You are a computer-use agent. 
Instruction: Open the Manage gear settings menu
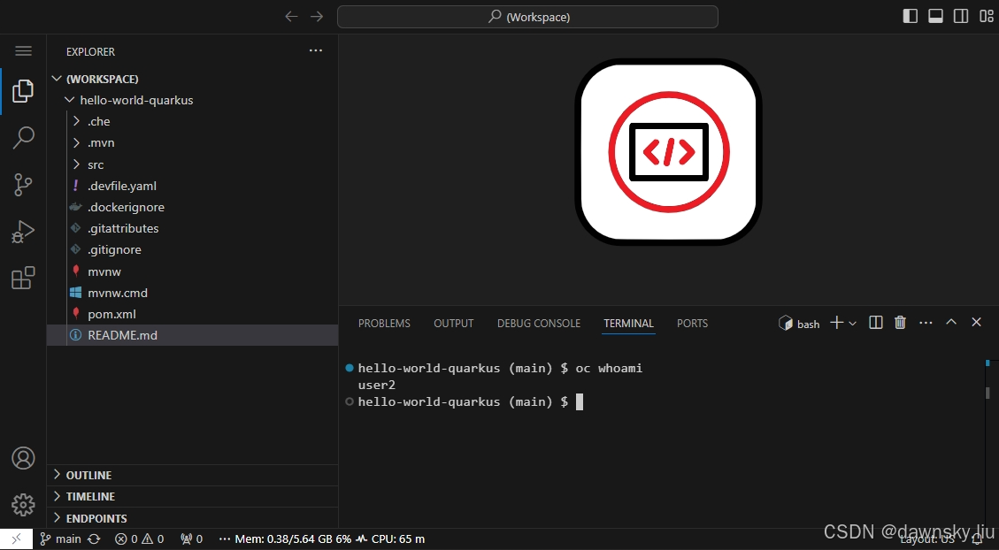coord(23,505)
